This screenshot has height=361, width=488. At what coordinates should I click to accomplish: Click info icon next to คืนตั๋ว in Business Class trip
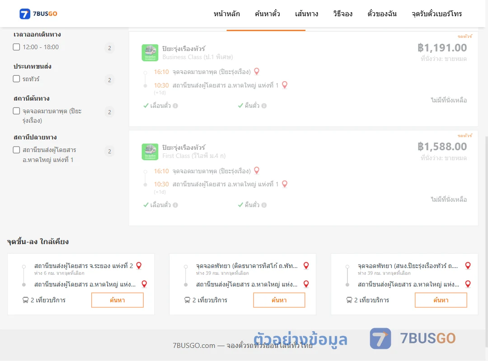pyautogui.click(x=264, y=106)
